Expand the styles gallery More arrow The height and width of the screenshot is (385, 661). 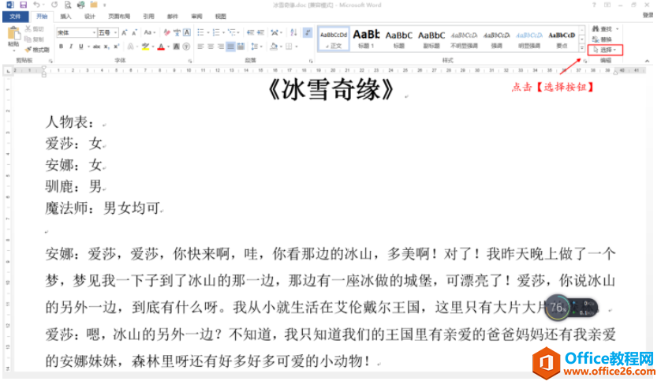point(582,48)
